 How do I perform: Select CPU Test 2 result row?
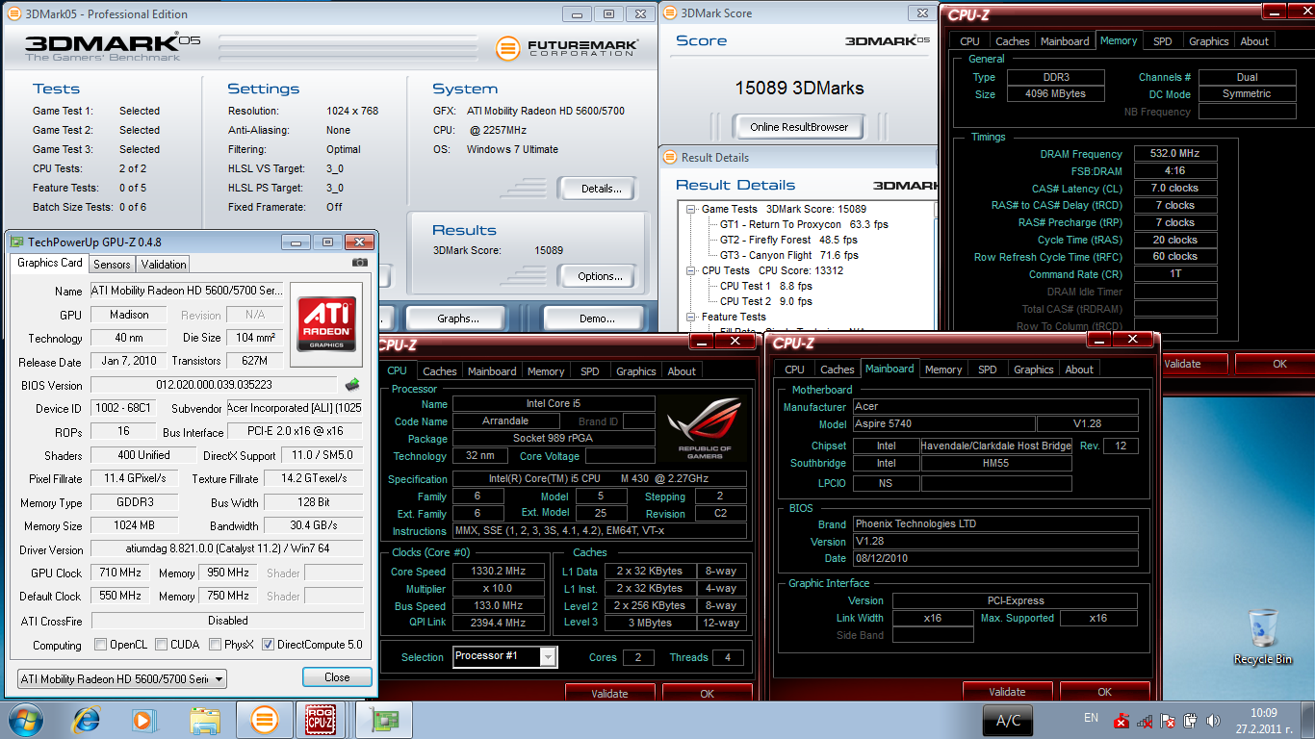[766, 301]
